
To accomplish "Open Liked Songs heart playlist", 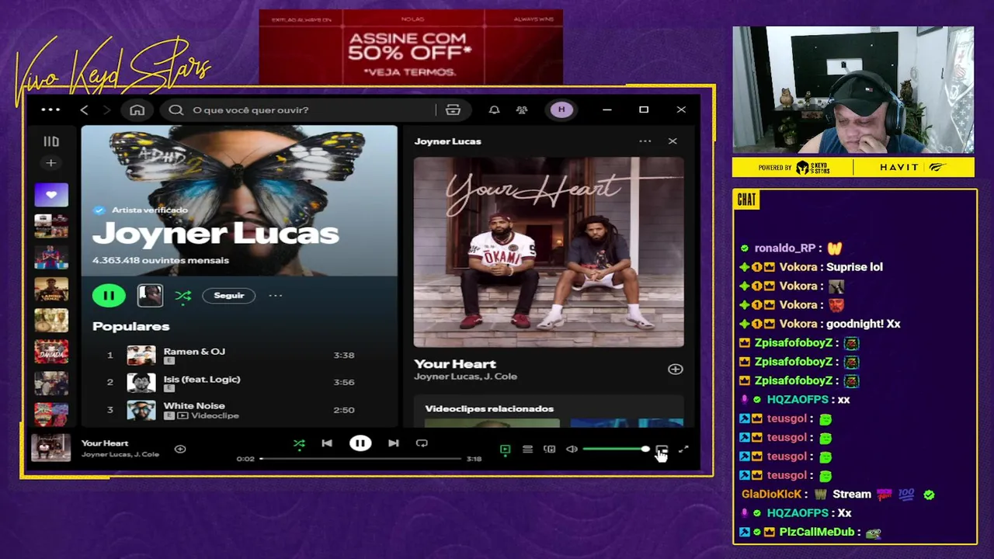I will click(x=51, y=195).
